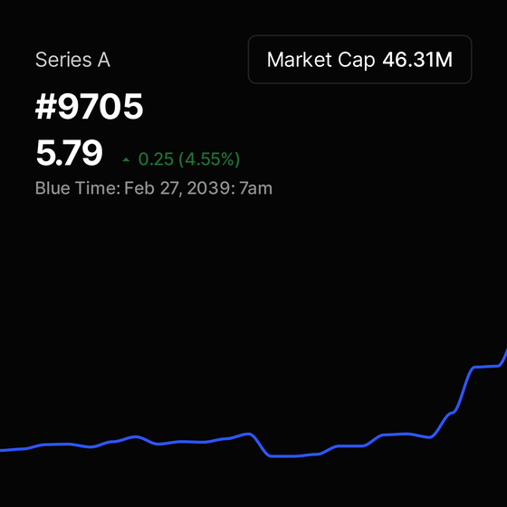Select the 5.79 current price

point(69,153)
